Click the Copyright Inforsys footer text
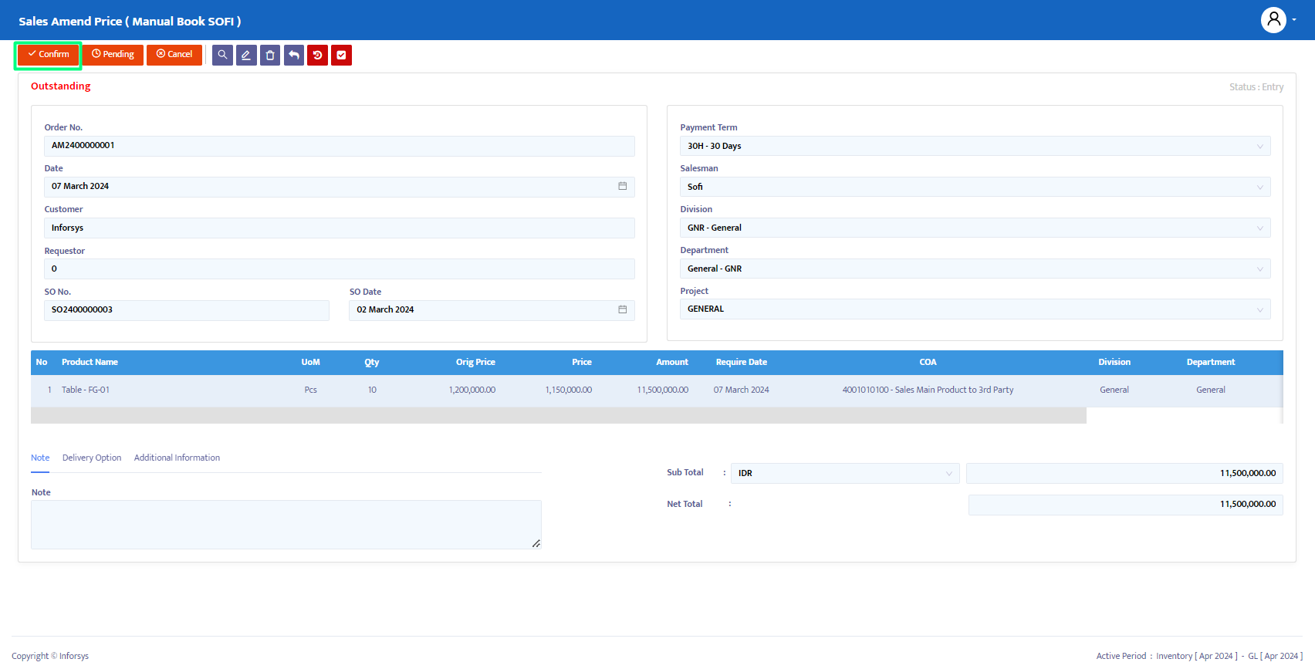Image resolution: width=1315 pixels, height=669 pixels. (x=50, y=656)
